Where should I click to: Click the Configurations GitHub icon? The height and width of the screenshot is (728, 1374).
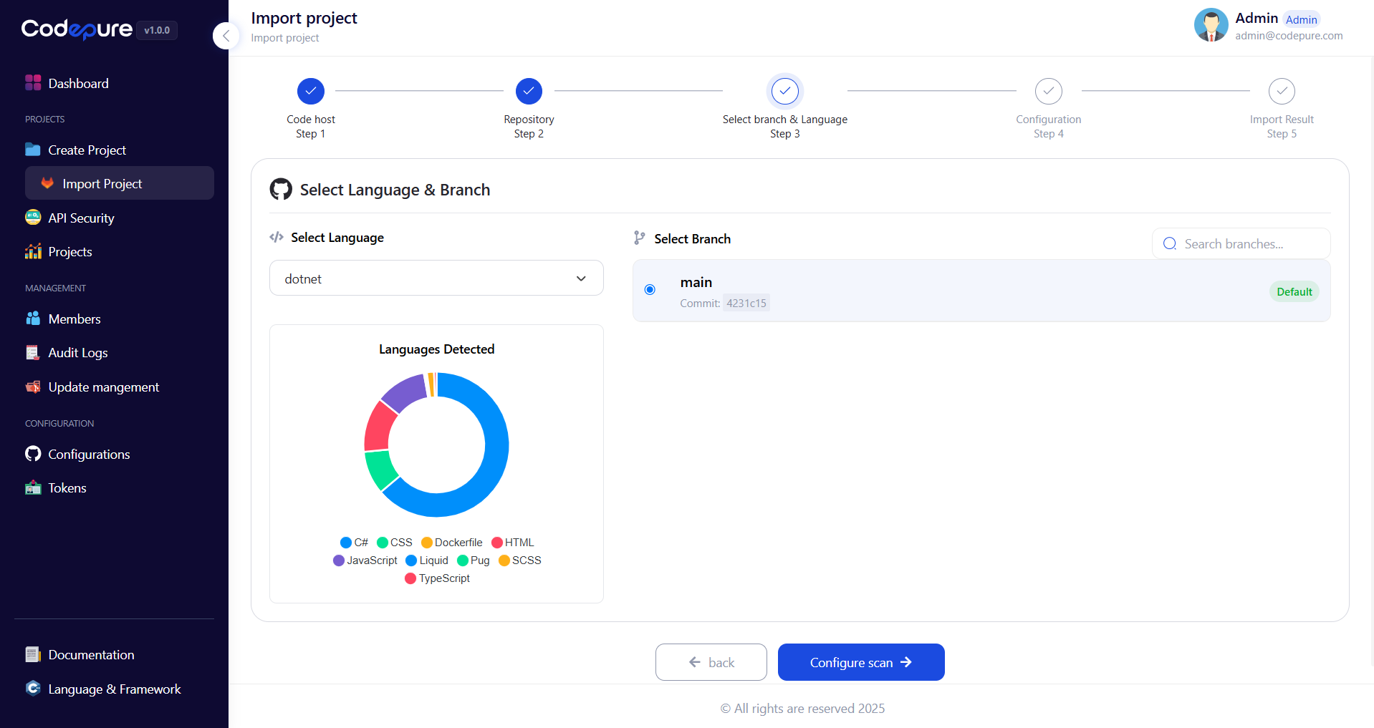pos(33,454)
